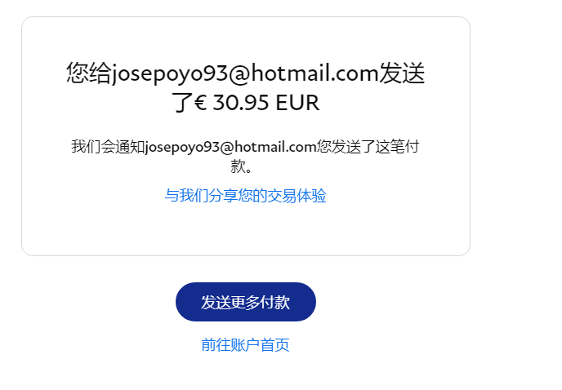
Task: Click the 了 character starting second heading line
Action: click(x=183, y=103)
